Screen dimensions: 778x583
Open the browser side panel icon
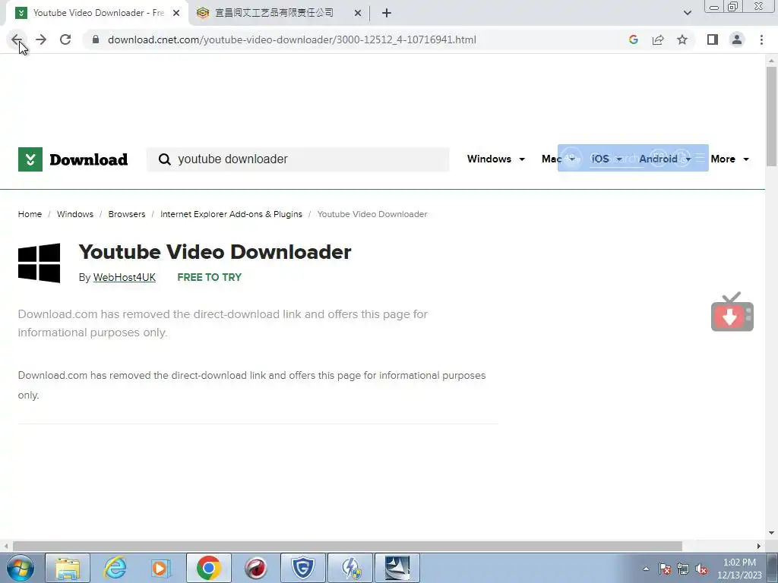(x=713, y=39)
